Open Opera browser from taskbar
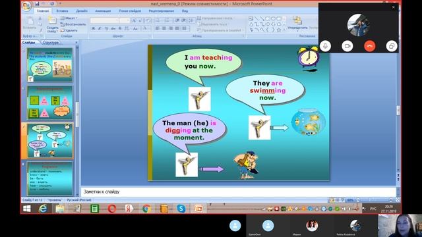Image resolution: width=422 pixels, height=237 pixels. 112,209
